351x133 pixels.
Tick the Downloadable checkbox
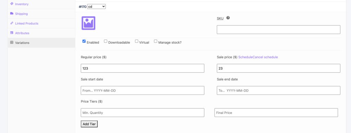pos(106,41)
